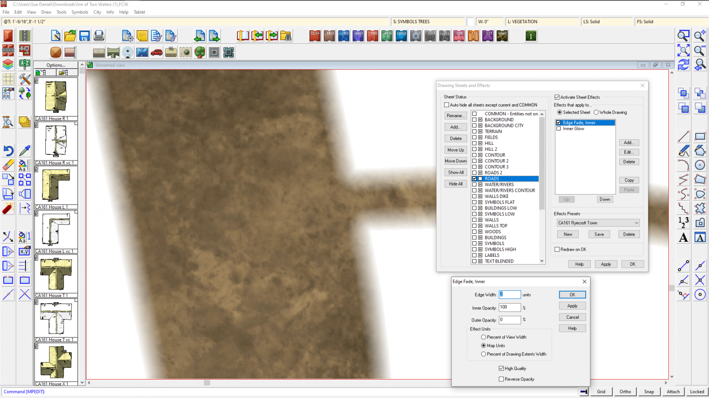Enable the Reverse Opacity checkbox
This screenshot has height=398, width=709.
tap(501, 379)
